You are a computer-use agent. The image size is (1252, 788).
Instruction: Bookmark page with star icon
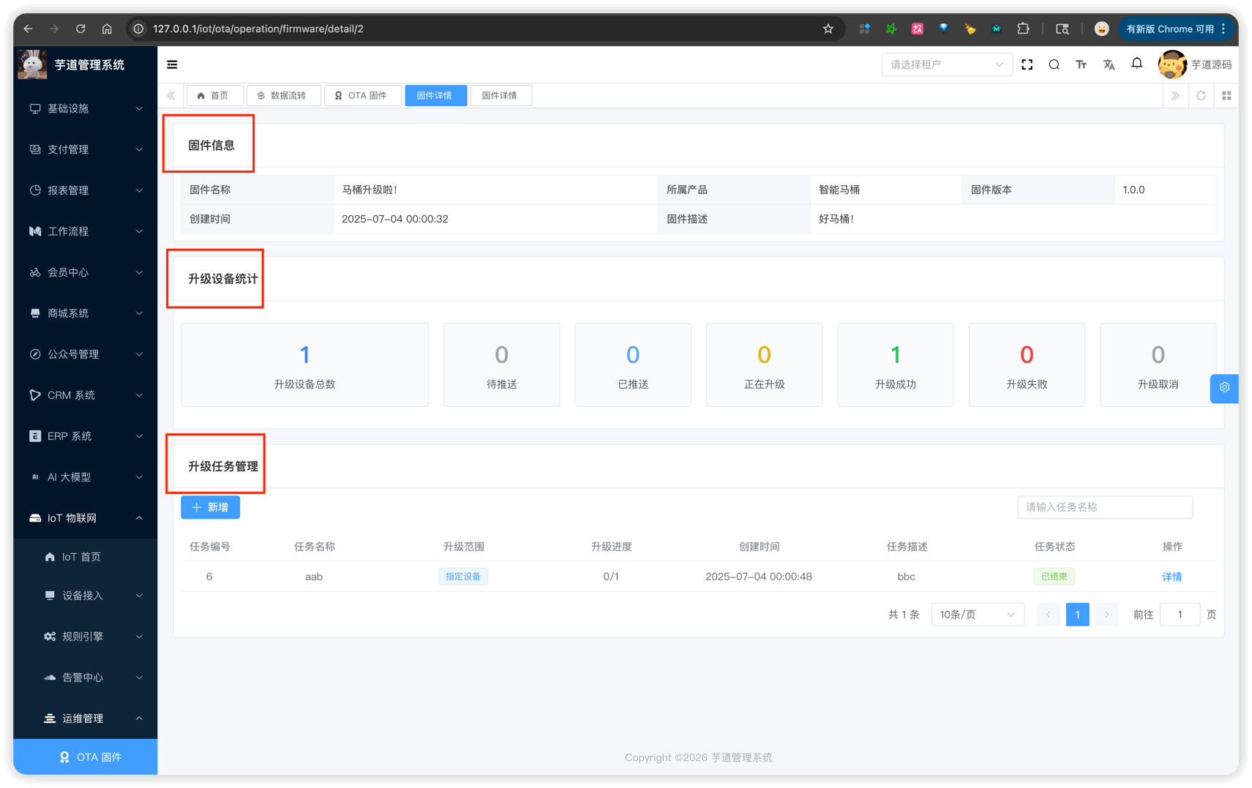point(828,29)
